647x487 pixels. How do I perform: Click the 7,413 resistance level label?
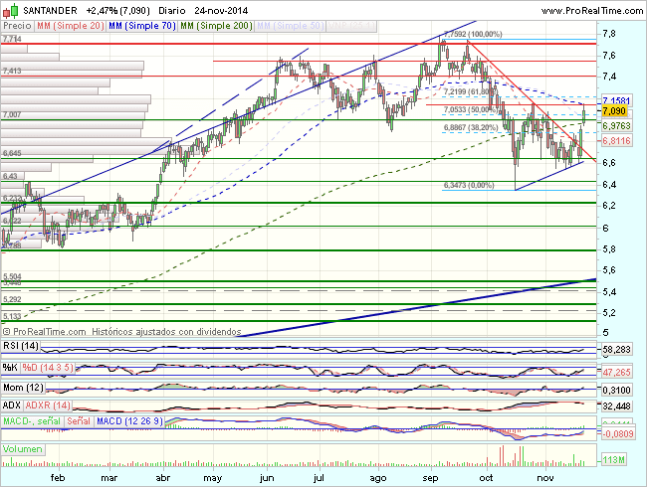point(12,71)
